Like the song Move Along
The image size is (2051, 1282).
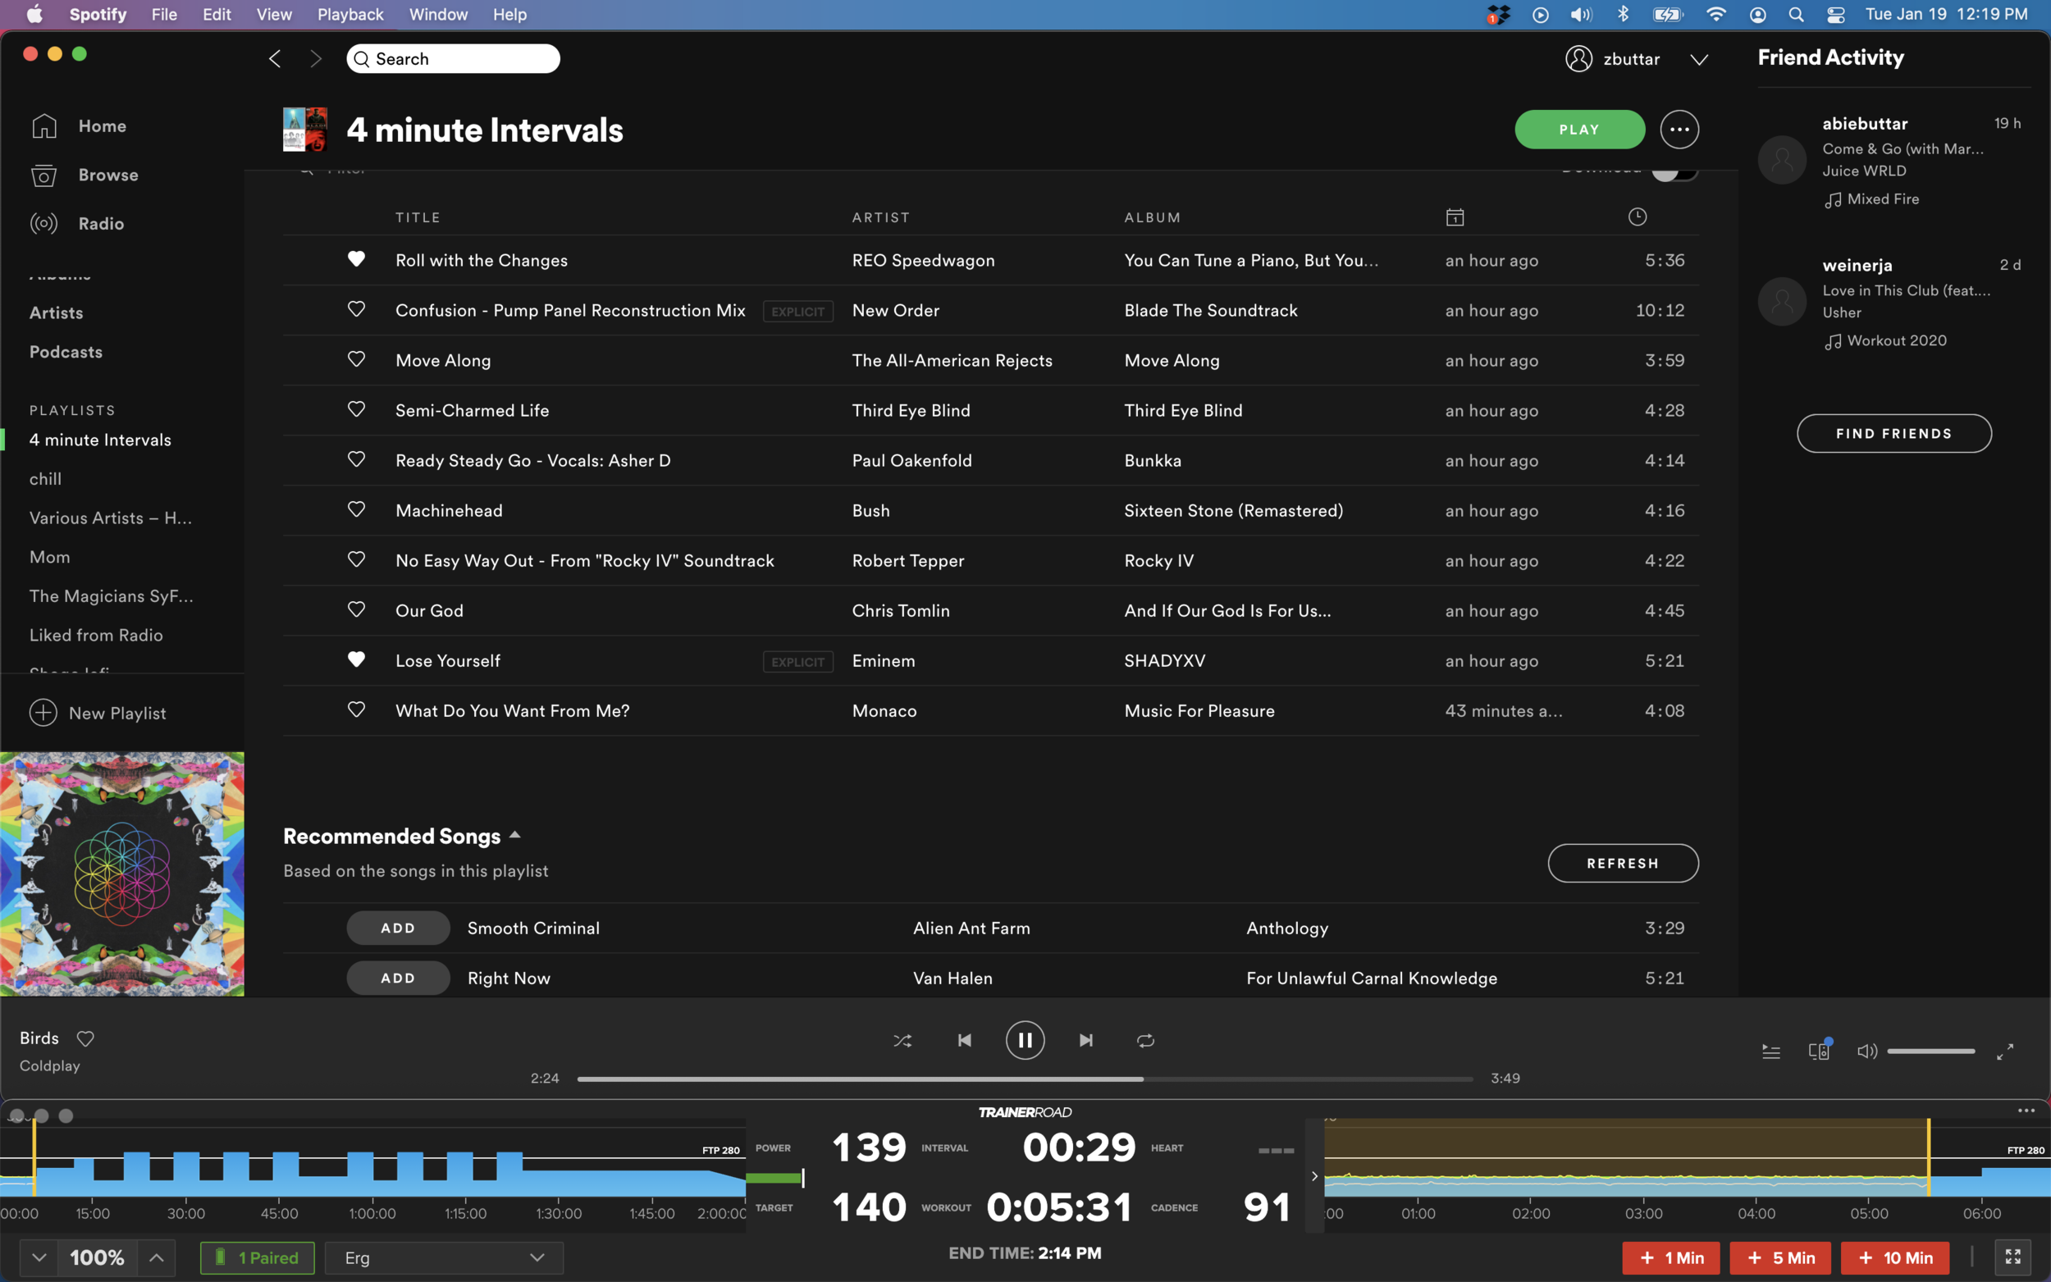(x=356, y=358)
